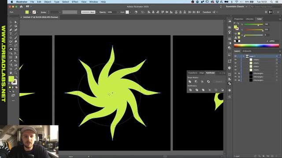Select the Zoom tool

click(x=16, y=73)
